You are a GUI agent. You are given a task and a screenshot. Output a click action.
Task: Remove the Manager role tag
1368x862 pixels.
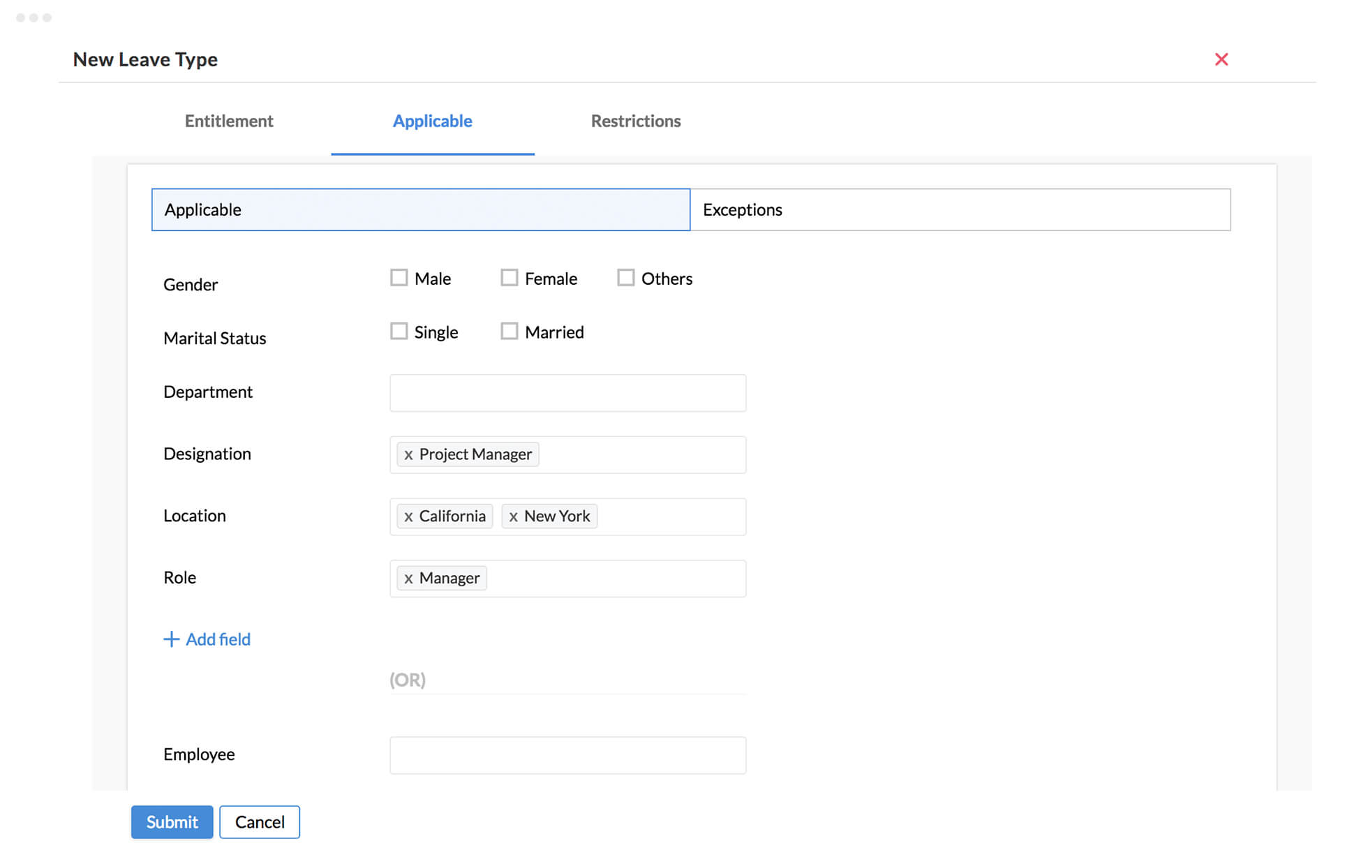(x=409, y=577)
